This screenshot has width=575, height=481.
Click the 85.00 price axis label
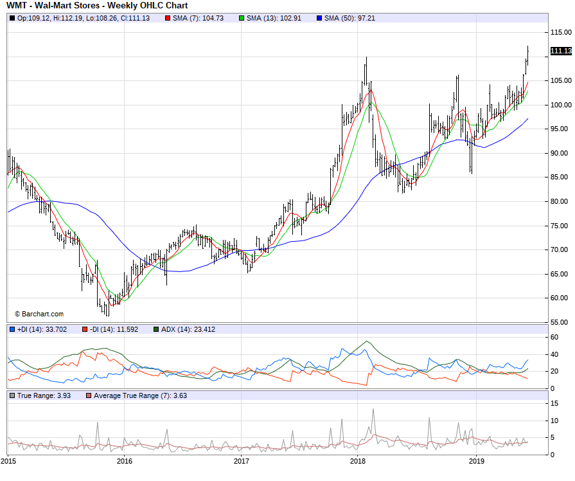[559, 177]
